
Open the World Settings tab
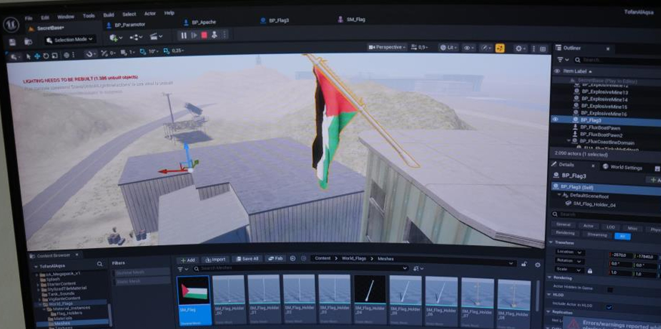[x=623, y=167]
